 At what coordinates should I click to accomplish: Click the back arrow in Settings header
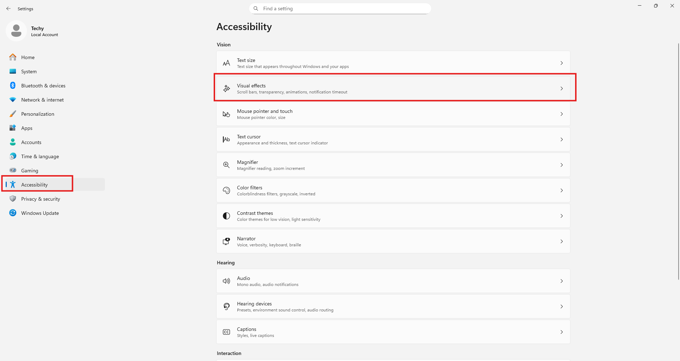9,8
